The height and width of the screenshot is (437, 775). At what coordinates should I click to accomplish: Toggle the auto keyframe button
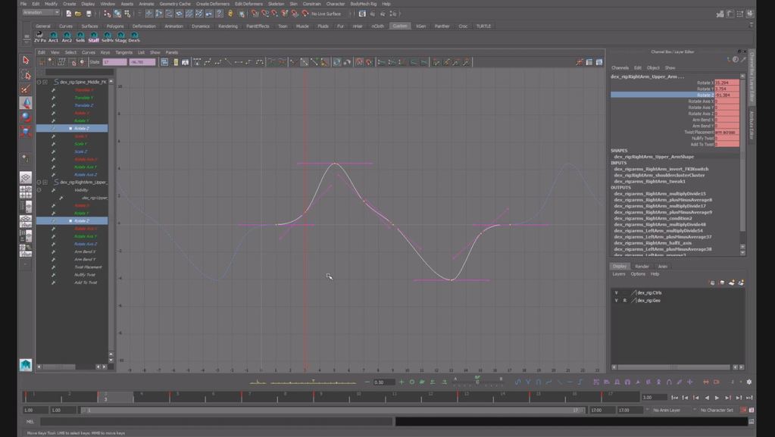pos(742,410)
